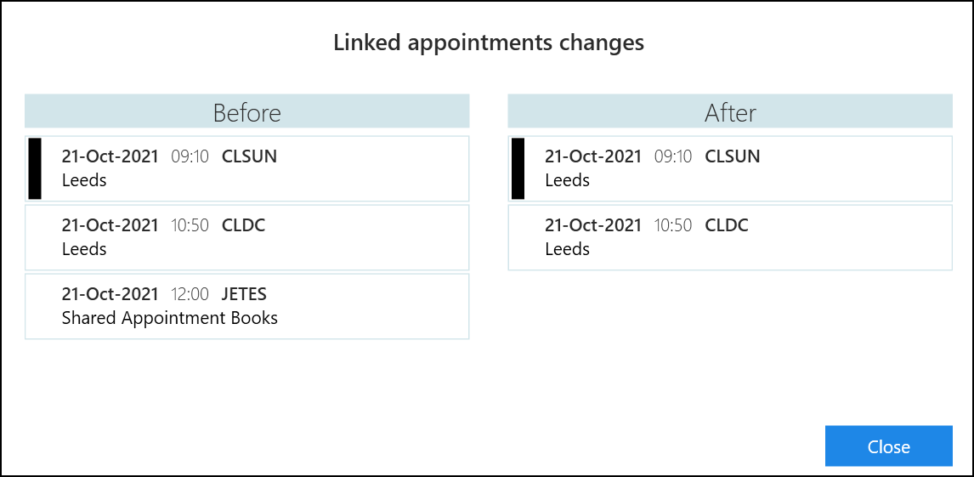Viewport: 974px width, 477px height.
Task: Click 10:50 time in the Before list
Action: point(190,226)
